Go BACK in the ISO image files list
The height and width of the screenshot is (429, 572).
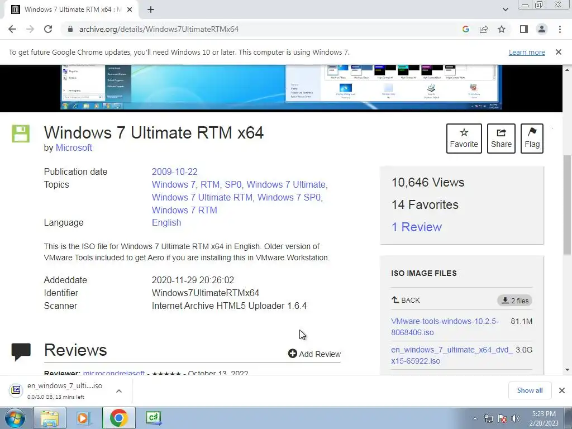pyautogui.click(x=406, y=300)
